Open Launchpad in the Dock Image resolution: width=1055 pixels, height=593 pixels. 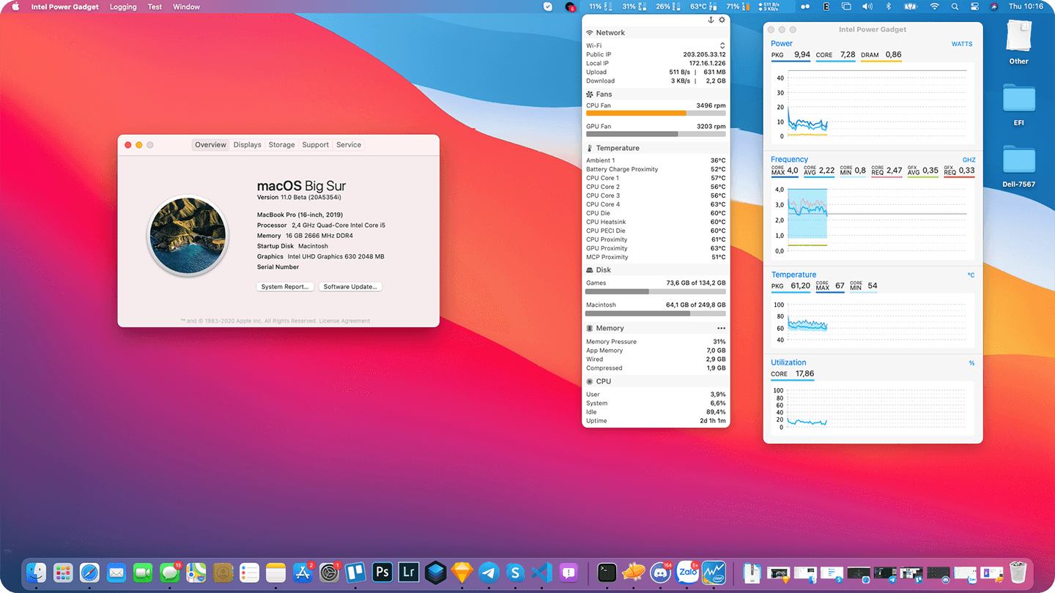click(63, 573)
